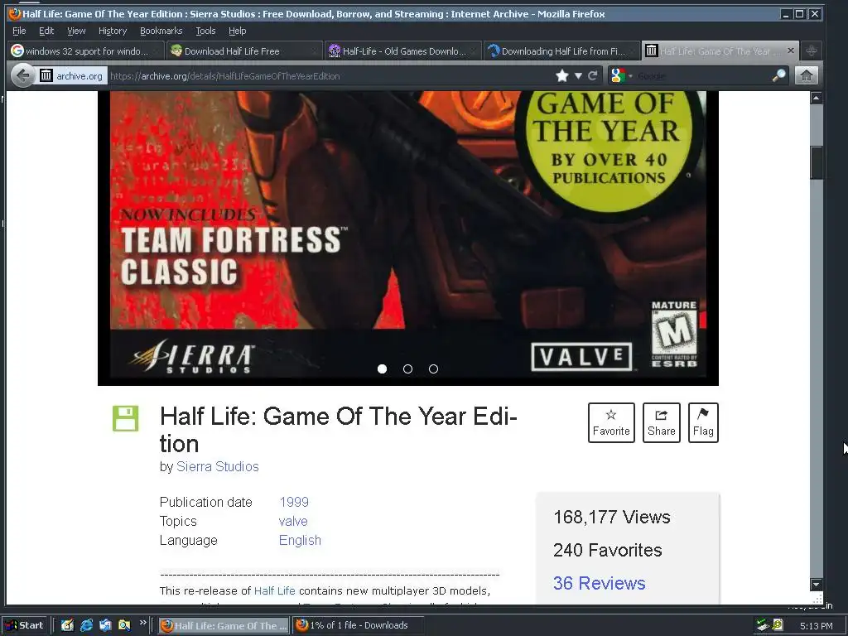Screen dimensions: 848x636
Task: Open the Half Life link in description
Action: click(275, 590)
